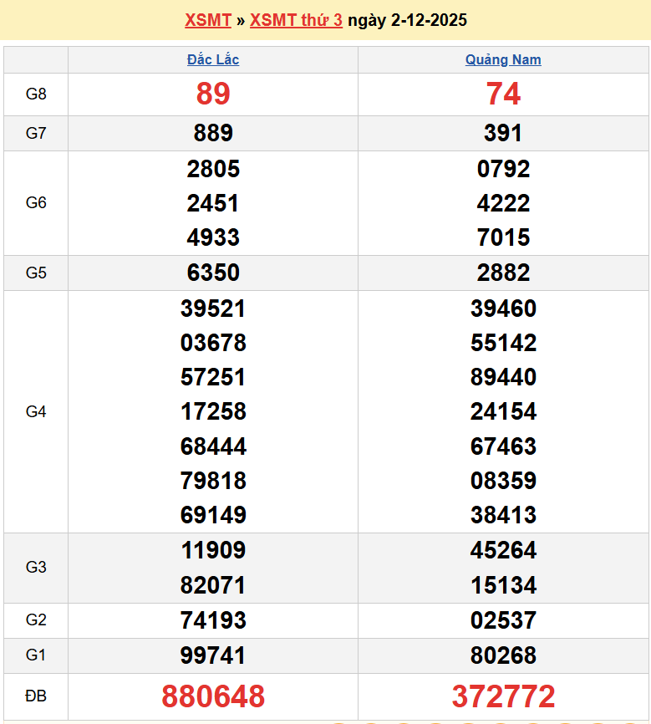Click Quảng Nam special prize 372772
This screenshot has height=724, width=651.
coord(503,696)
